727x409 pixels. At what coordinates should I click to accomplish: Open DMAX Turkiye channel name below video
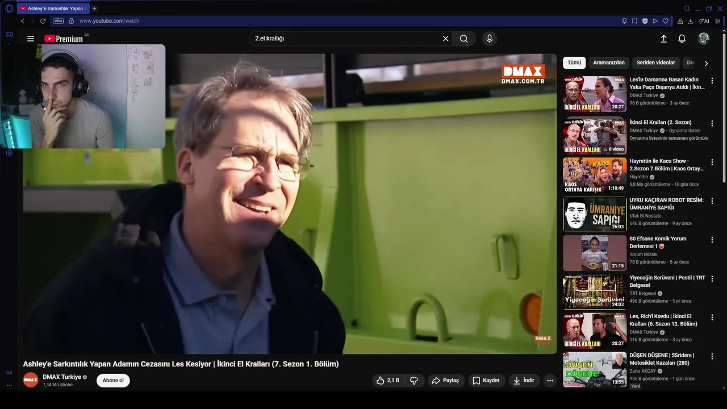62,377
